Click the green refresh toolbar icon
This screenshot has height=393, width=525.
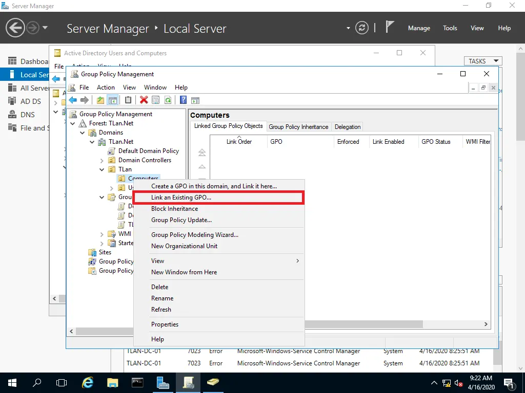click(168, 100)
